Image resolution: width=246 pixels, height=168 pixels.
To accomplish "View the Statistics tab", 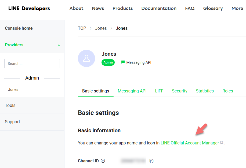I will [x=205, y=91].
